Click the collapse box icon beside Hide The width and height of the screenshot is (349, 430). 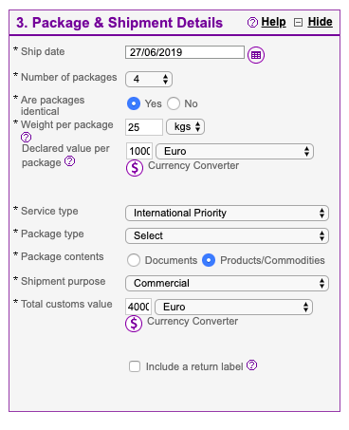point(298,23)
